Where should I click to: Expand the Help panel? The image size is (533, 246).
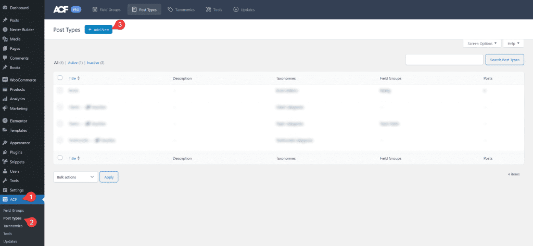[x=513, y=44]
